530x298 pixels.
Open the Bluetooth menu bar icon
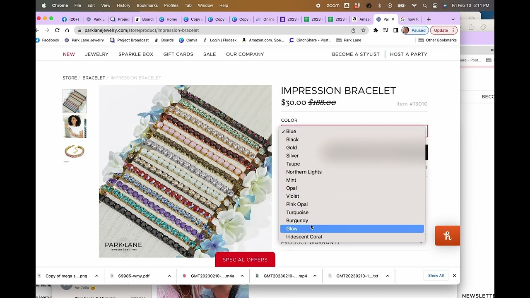(x=379, y=5)
